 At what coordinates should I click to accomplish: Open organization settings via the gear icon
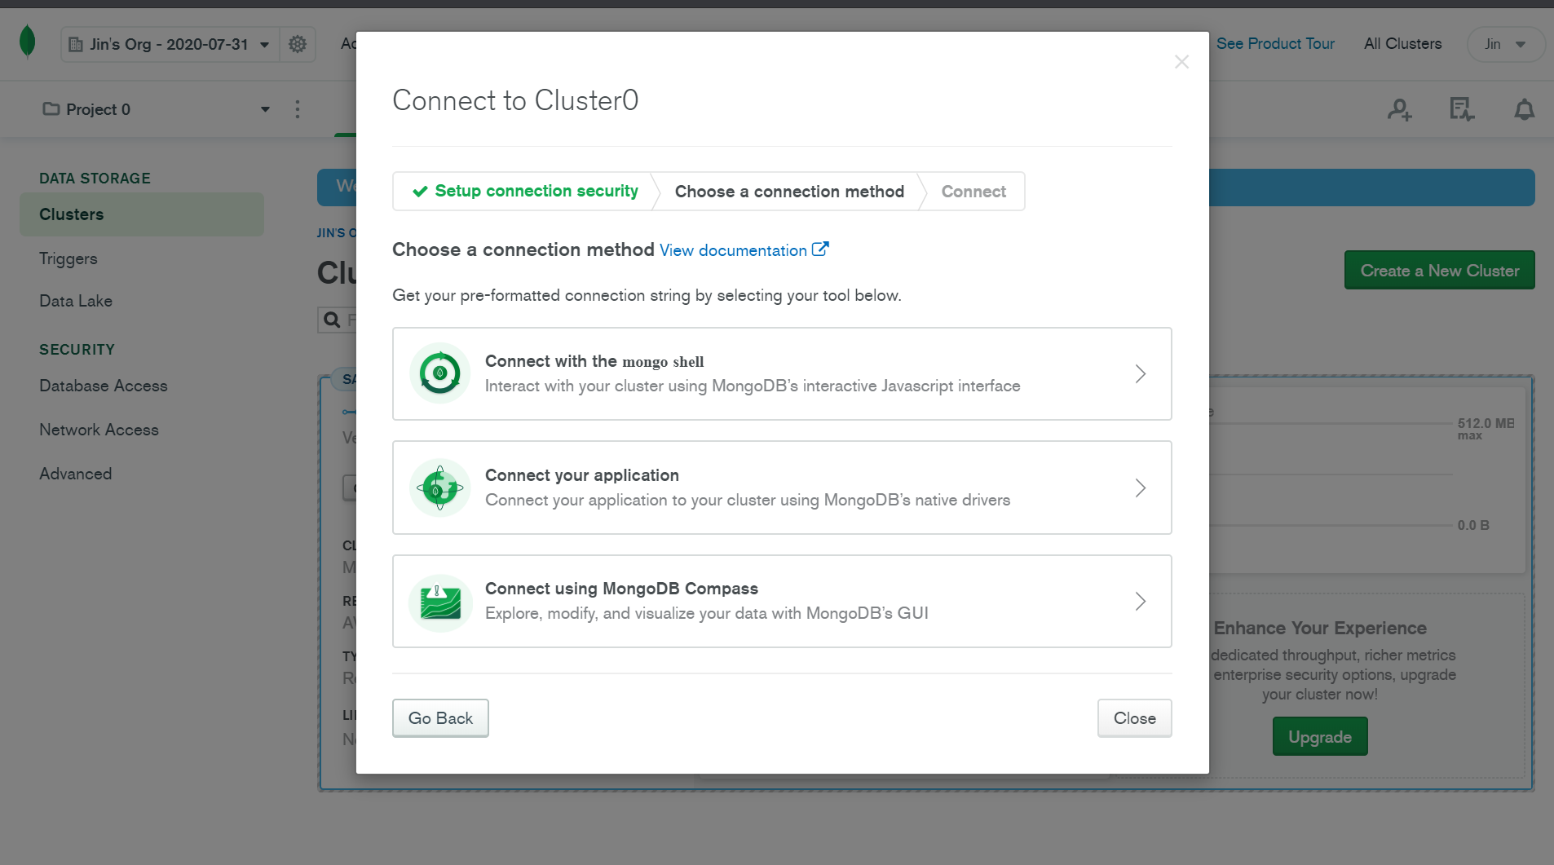297,44
